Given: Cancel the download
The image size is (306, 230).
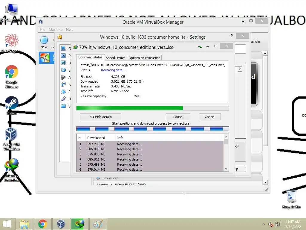Looking at the screenshot, I should pyautogui.click(x=209, y=117).
